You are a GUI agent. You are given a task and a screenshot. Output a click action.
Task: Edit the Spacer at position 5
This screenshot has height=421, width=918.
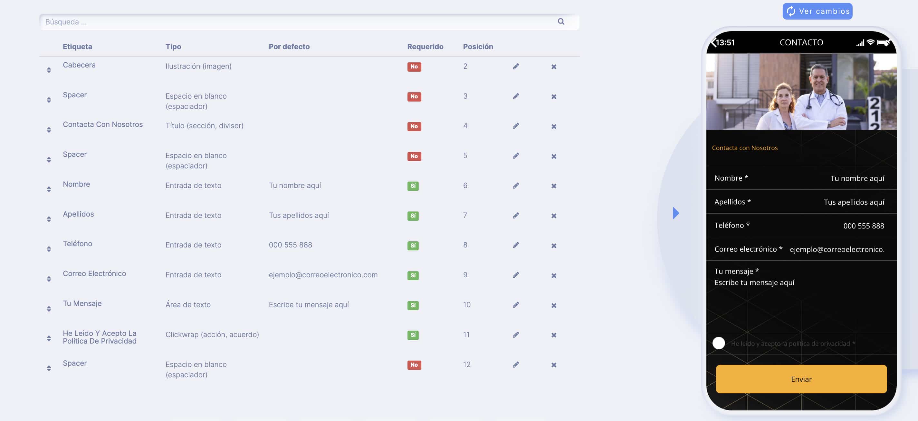(516, 156)
